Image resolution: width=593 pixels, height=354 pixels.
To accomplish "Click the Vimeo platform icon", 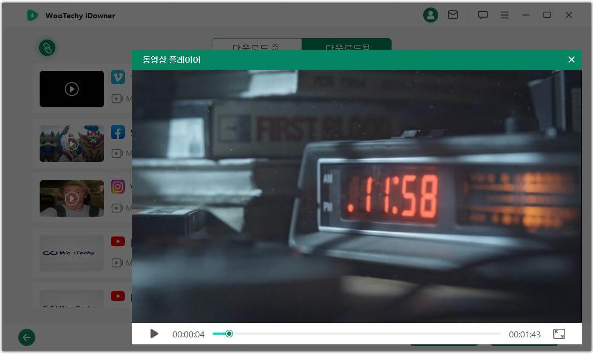I will 118,77.
